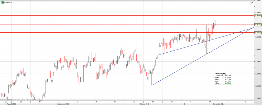Click the green chart icon at top-right

click(252, 2)
